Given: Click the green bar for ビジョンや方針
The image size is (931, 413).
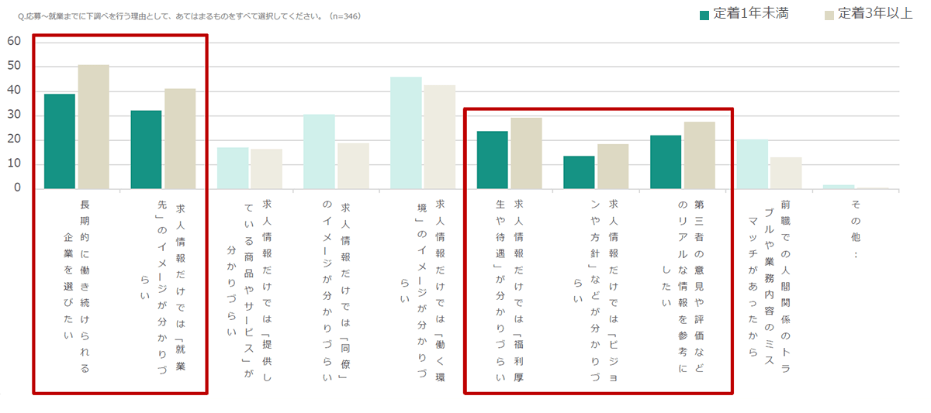Looking at the screenshot, I should click(579, 173).
